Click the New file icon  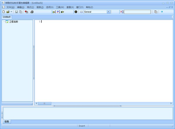coord(3,12)
